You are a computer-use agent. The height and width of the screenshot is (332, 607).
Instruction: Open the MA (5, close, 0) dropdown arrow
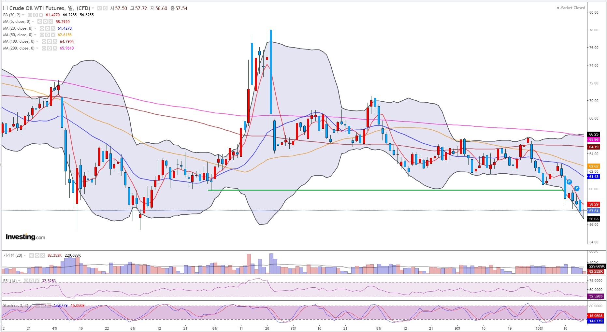coord(33,22)
